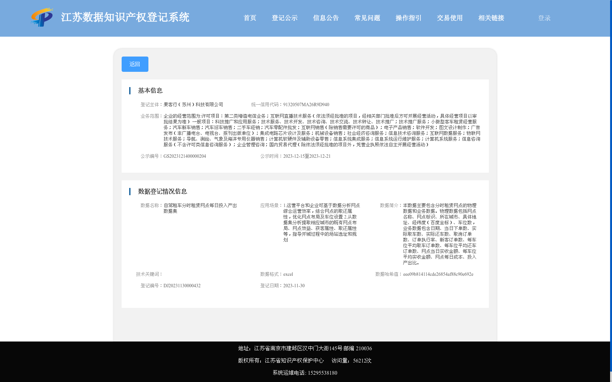Click the footer address line with 邮编 210036
612x382 pixels.
[x=305, y=348]
